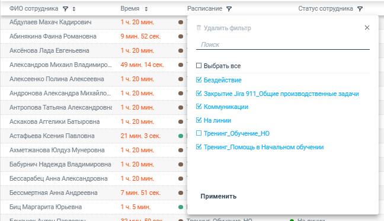Close the filter popup with X
Viewport: 384px width, 221px height.
367,28
